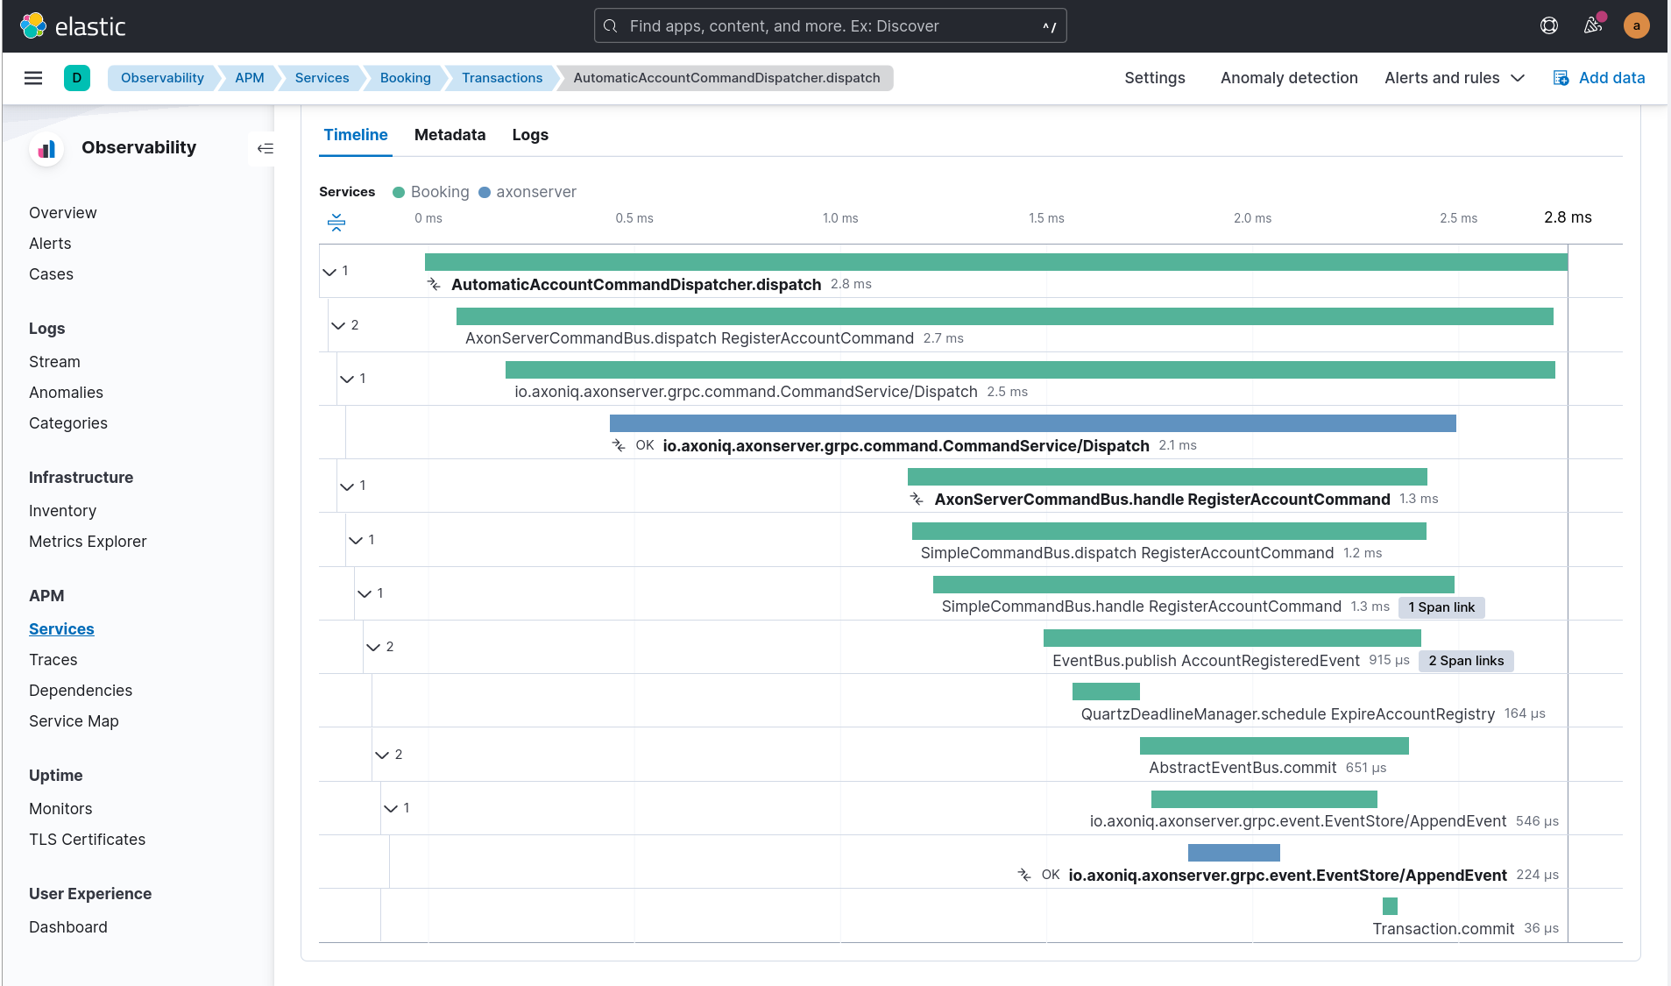The image size is (1671, 986).
Task: Switch to the Metadata tab
Action: point(450,135)
